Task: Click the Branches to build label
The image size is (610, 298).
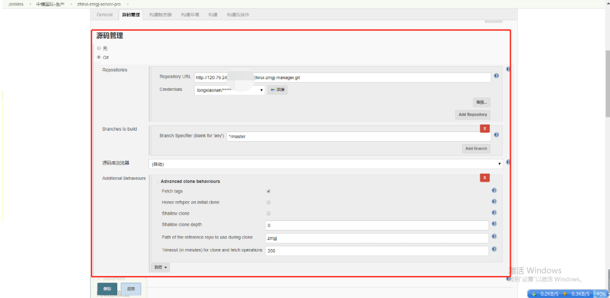Action: [x=120, y=129]
